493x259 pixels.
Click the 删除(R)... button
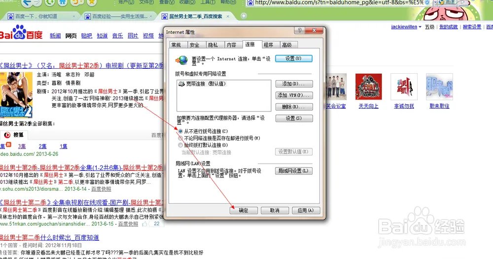coord(294,107)
